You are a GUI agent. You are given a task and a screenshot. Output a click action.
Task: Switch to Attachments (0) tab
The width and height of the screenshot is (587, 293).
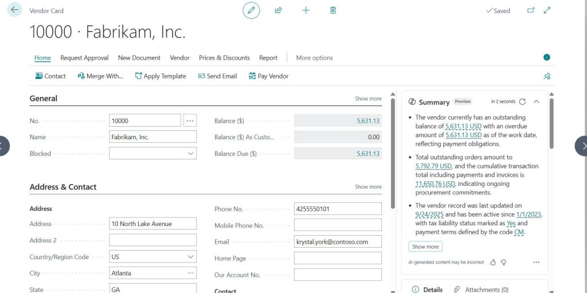pyautogui.click(x=481, y=289)
